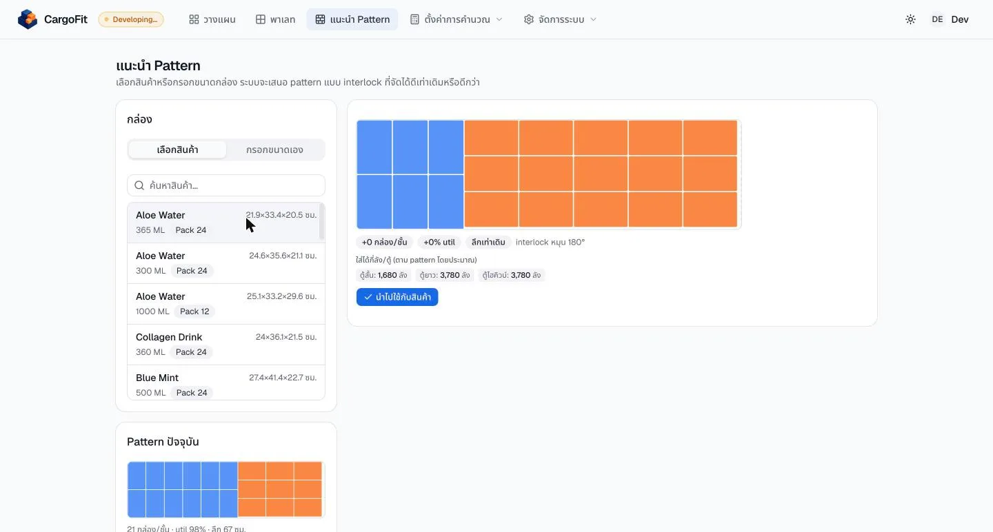
Task: Select Blue Mint 500 ML product
Action: 226,382
